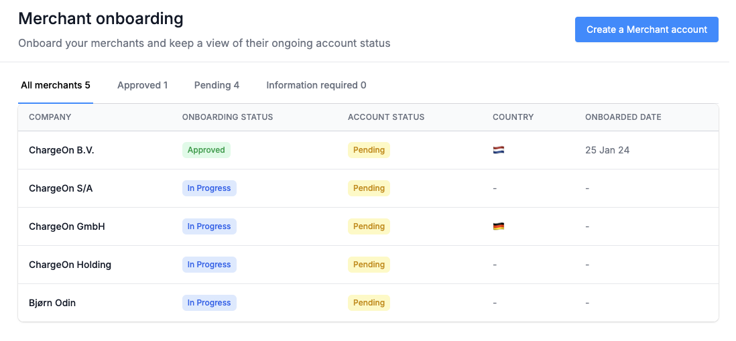Click the Netherlands flag in ChargeOn B.V. row
736x341 pixels.
499,151
